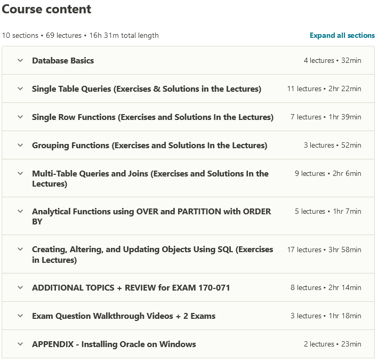Click chevron beside Analytical Functions section
The height and width of the screenshot is (362, 378).
pyautogui.click(x=20, y=212)
